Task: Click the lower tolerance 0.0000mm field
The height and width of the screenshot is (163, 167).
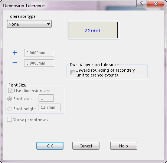Action: (39, 63)
